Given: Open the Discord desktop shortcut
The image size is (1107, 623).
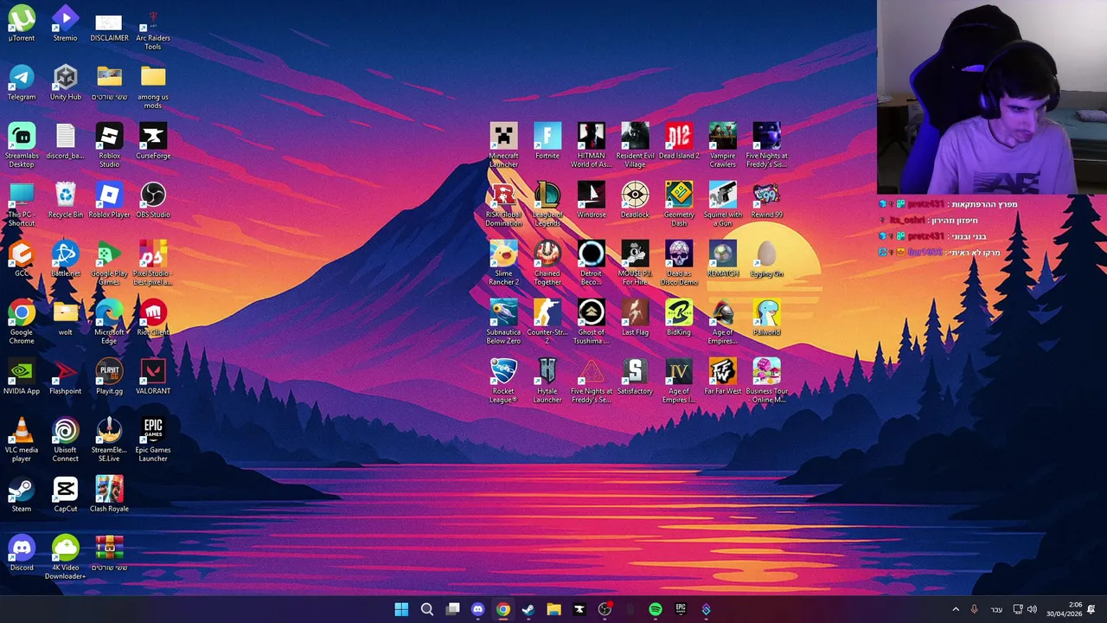Looking at the screenshot, I should [x=22, y=553].
